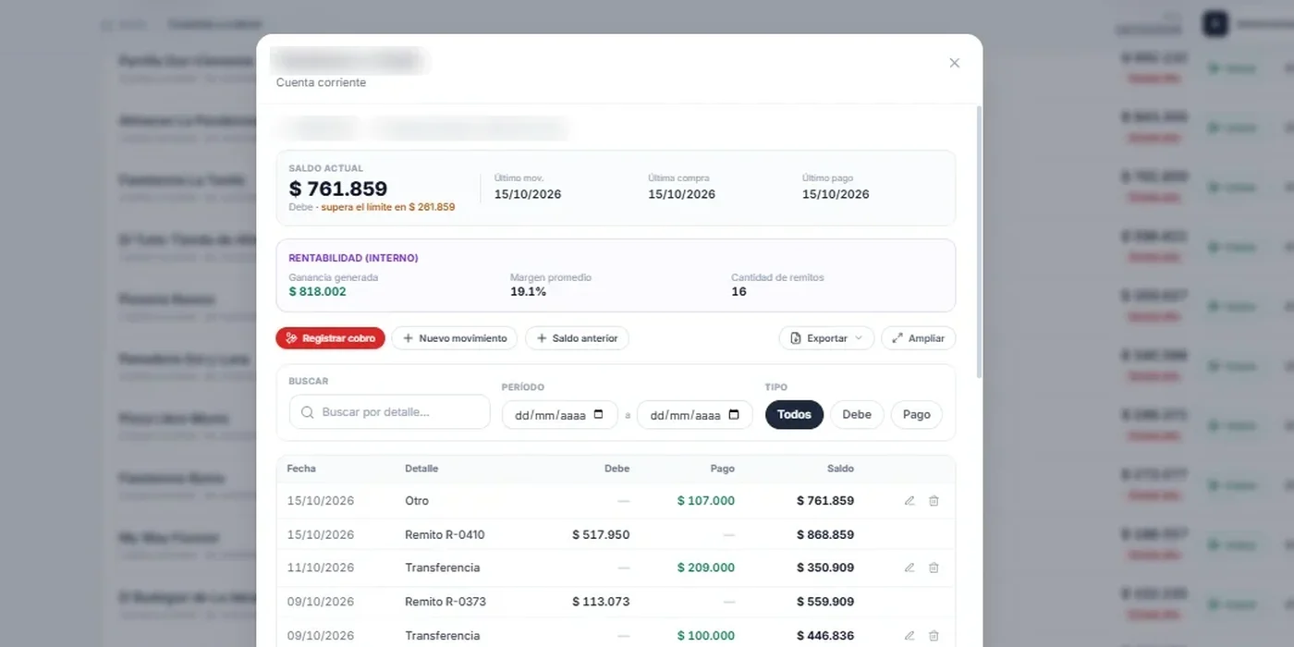Delete the Otro payment of $ 107.000

(x=934, y=501)
